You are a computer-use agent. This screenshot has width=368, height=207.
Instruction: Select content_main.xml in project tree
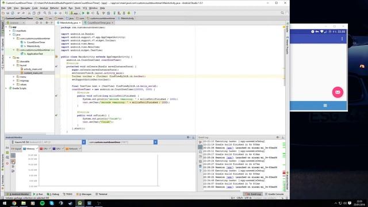point(33,73)
